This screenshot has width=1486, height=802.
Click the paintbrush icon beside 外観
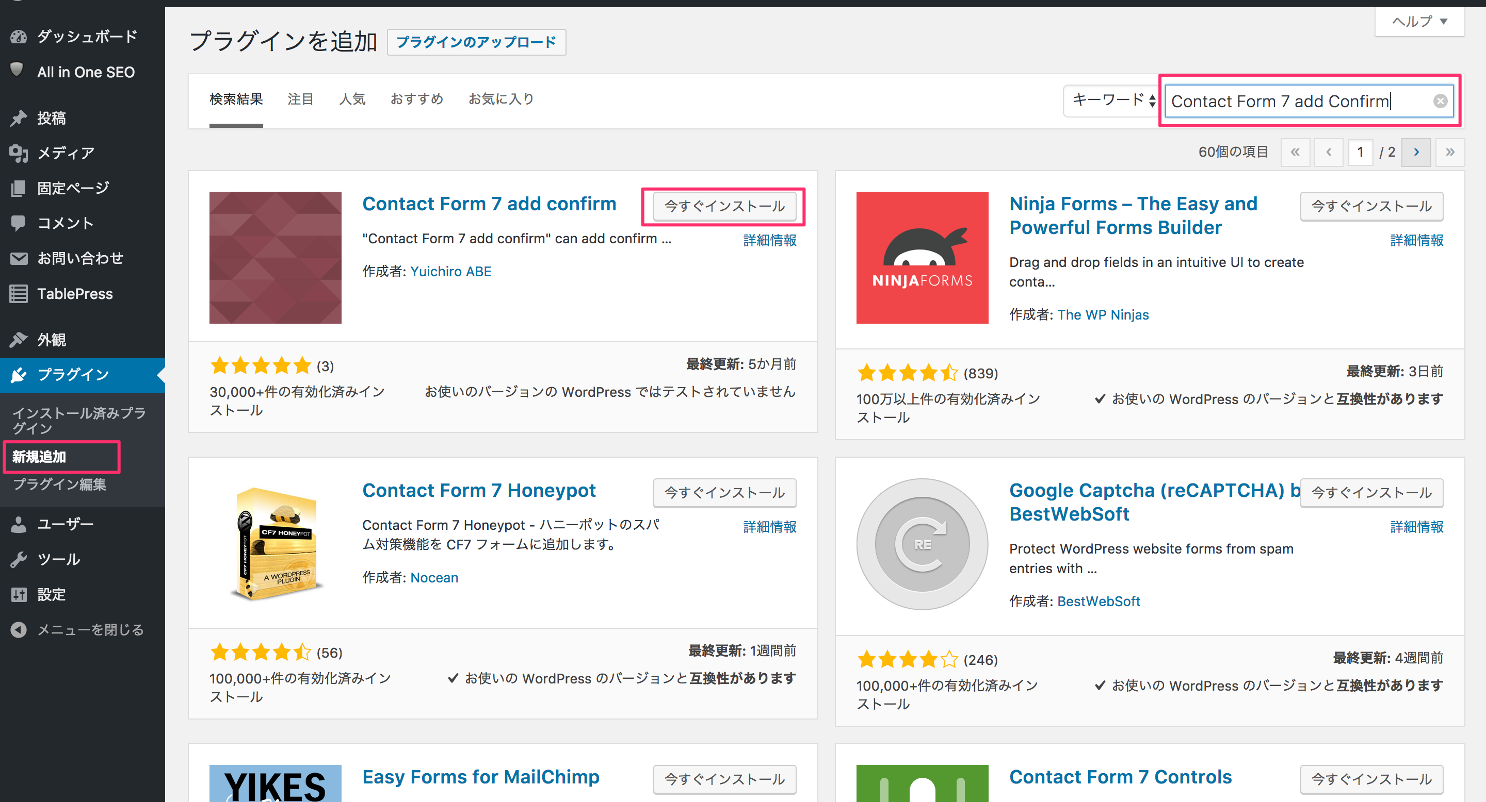(x=19, y=340)
